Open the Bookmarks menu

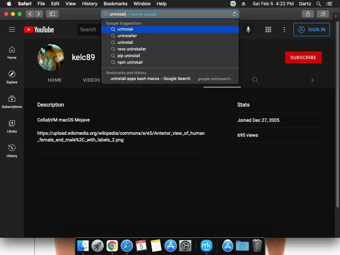tap(115, 4)
